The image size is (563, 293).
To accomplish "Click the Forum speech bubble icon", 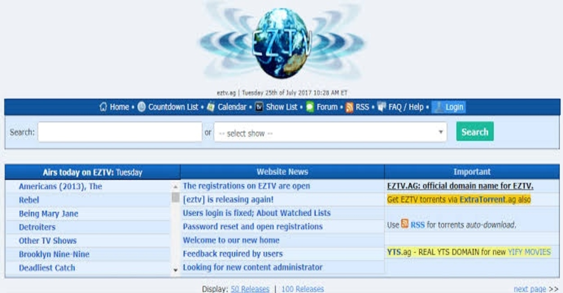I will 310,107.
